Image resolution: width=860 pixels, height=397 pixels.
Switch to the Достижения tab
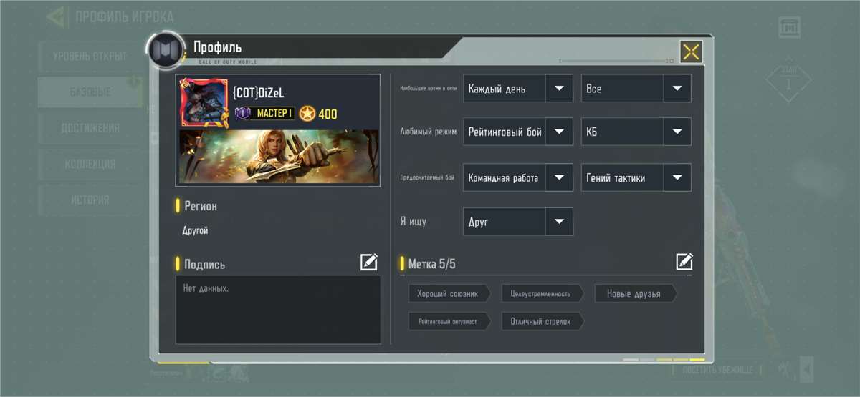click(x=90, y=128)
